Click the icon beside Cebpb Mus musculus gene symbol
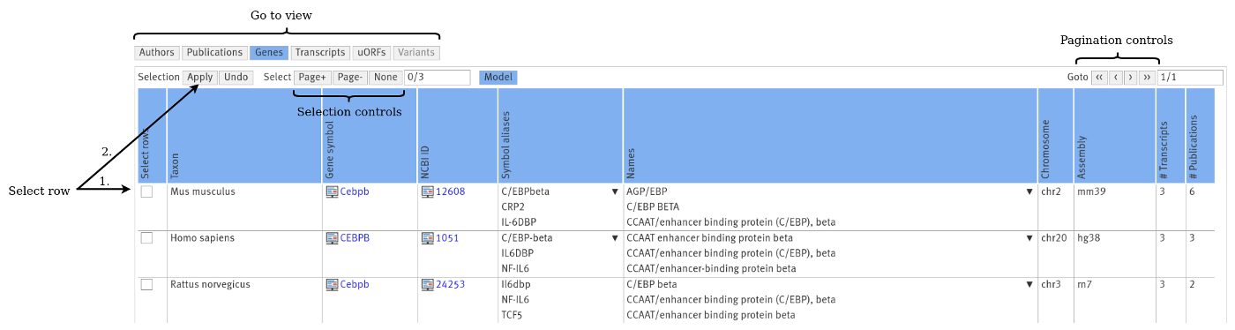 [x=332, y=191]
